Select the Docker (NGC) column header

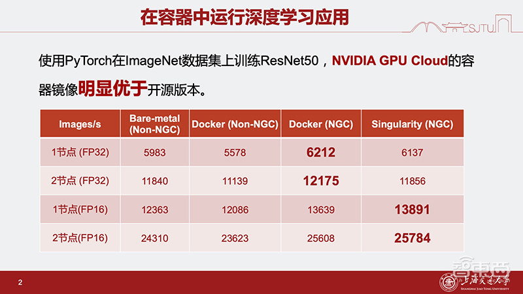[x=320, y=124]
